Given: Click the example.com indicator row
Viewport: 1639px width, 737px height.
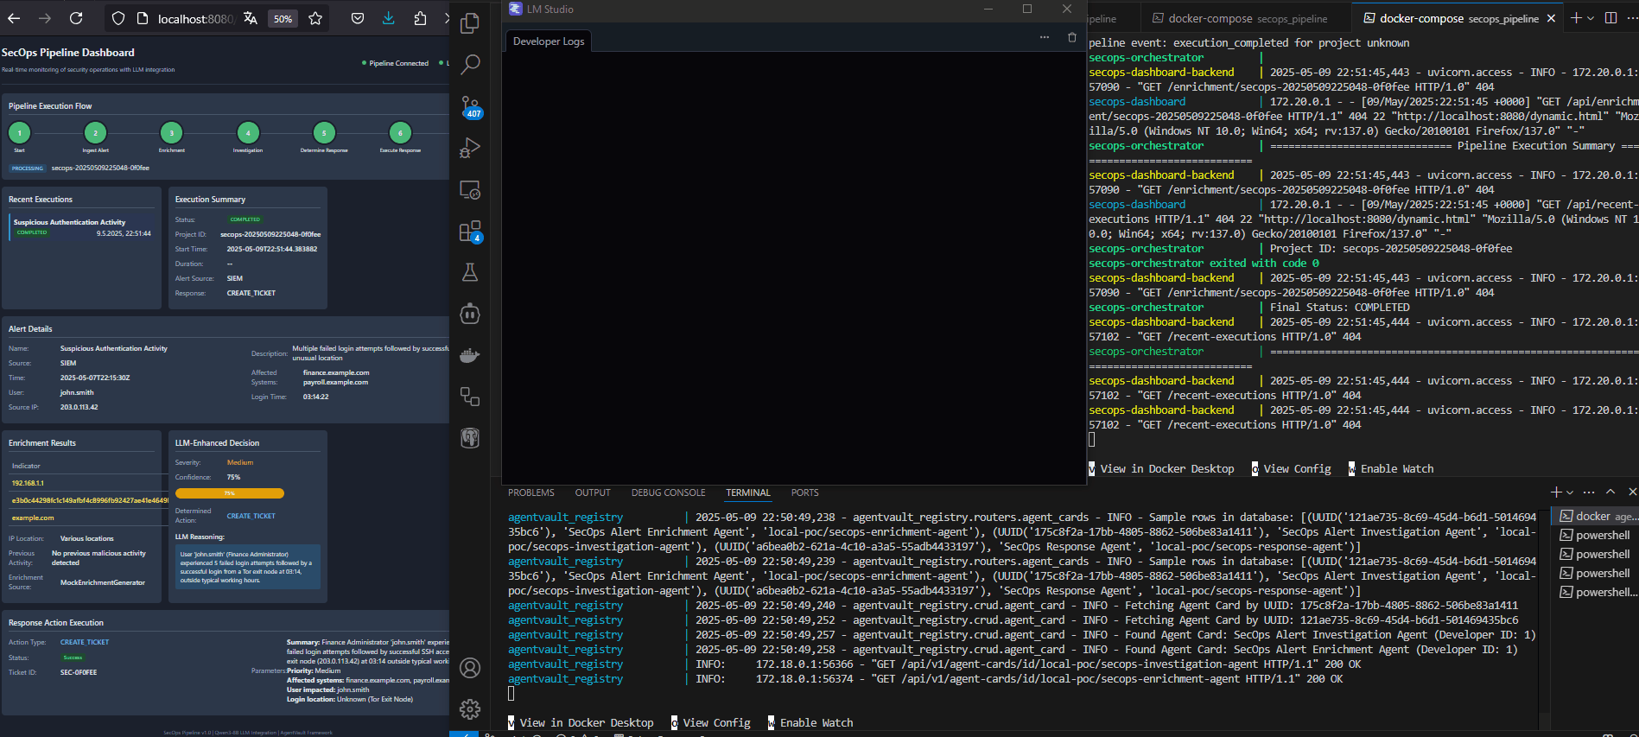Looking at the screenshot, I should point(86,518).
